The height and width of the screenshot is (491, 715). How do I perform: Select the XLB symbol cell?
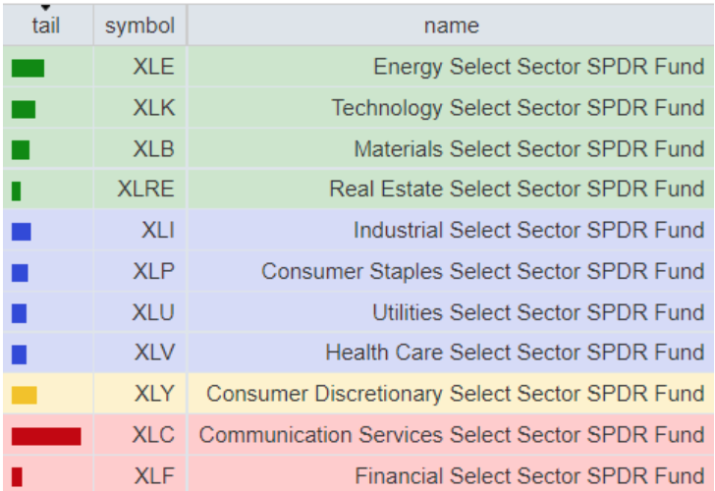point(153,149)
